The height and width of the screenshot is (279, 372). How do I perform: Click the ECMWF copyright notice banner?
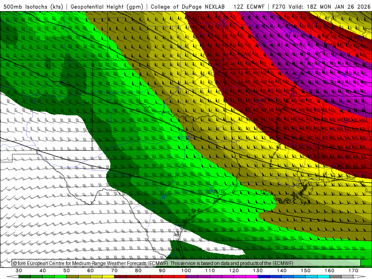pyautogui.click(x=186, y=263)
